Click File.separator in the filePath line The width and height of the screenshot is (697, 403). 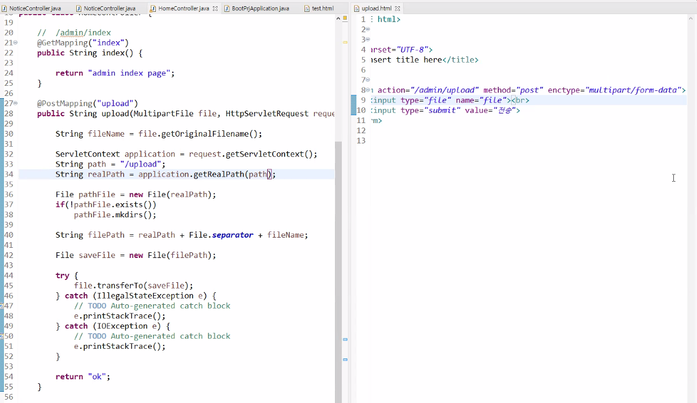(x=221, y=235)
